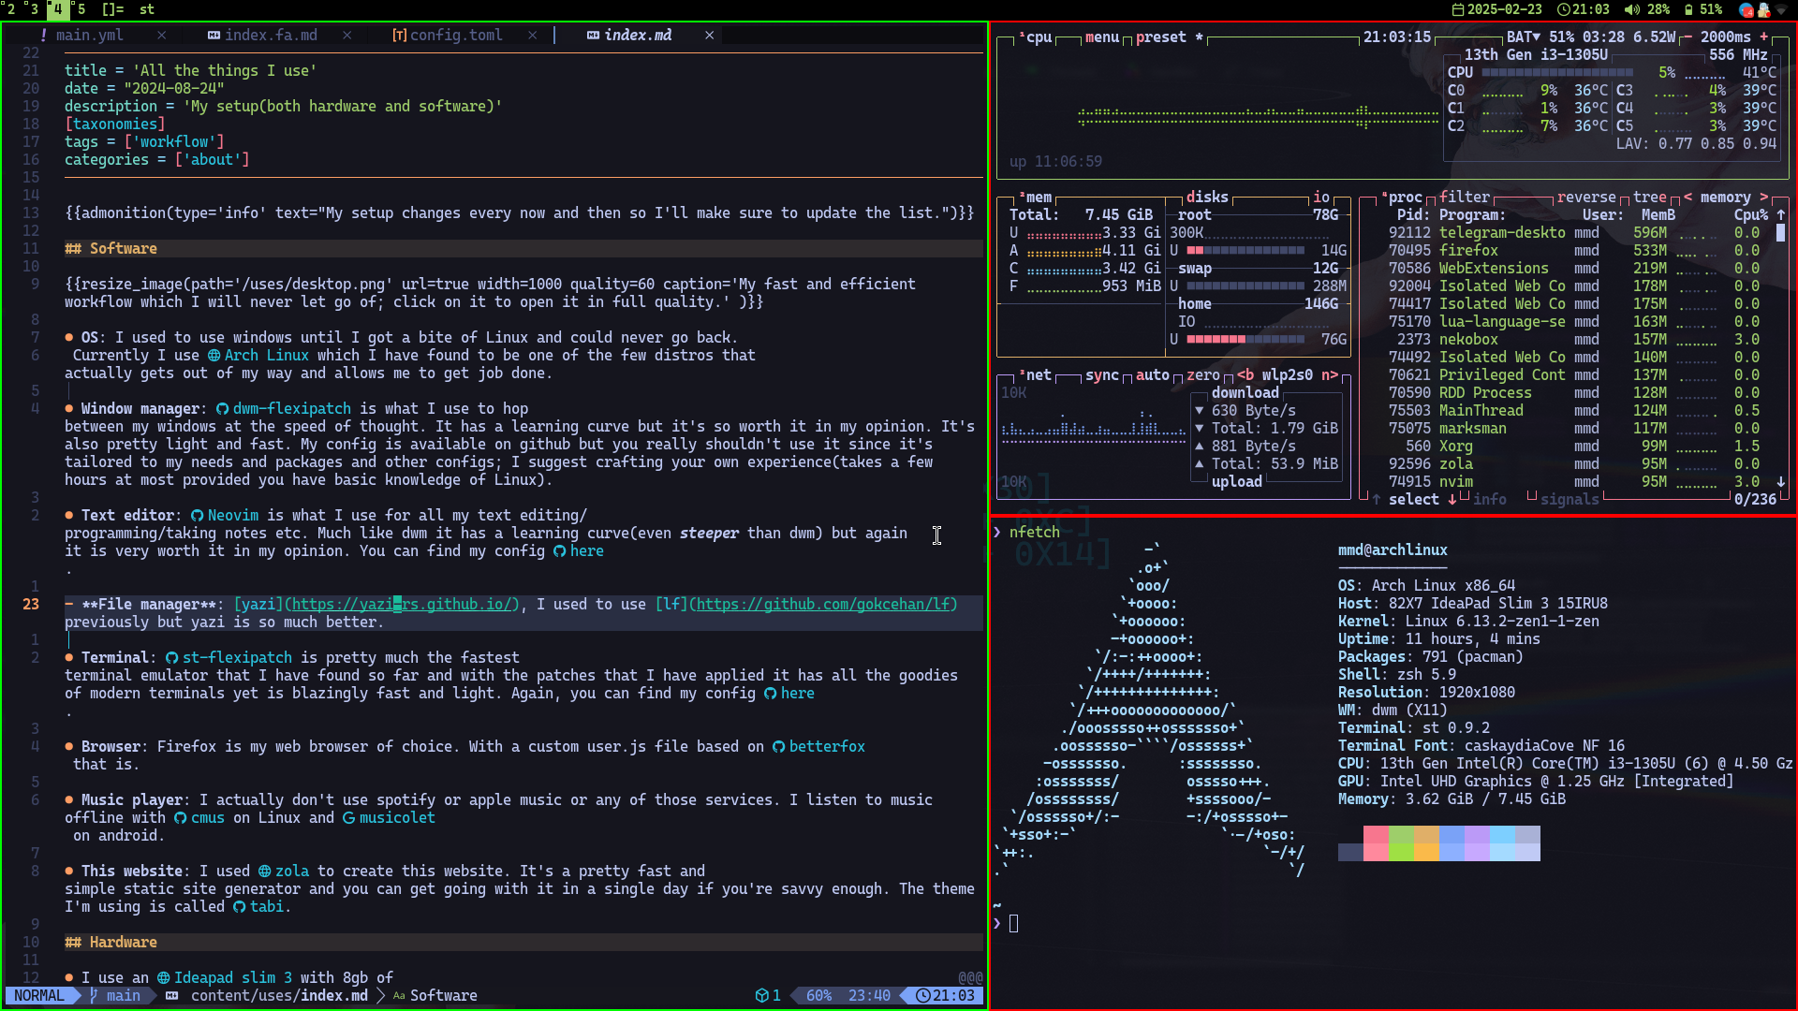The height and width of the screenshot is (1011, 1798).
Task: Decrease btop update interval with minus
Action: pos(1687,37)
